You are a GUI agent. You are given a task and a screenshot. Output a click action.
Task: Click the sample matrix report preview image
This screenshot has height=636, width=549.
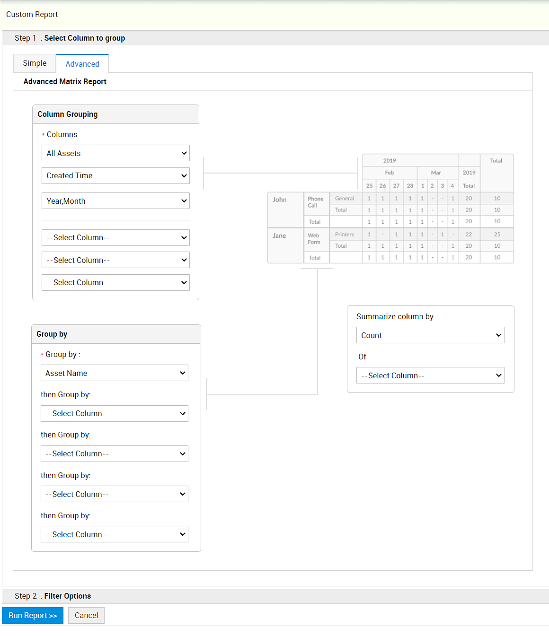coord(390,209)
